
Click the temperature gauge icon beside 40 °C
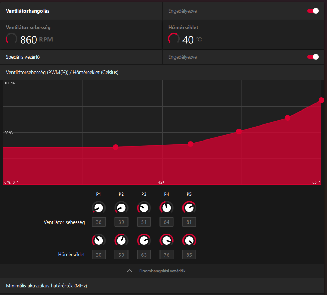click(173, 38)
